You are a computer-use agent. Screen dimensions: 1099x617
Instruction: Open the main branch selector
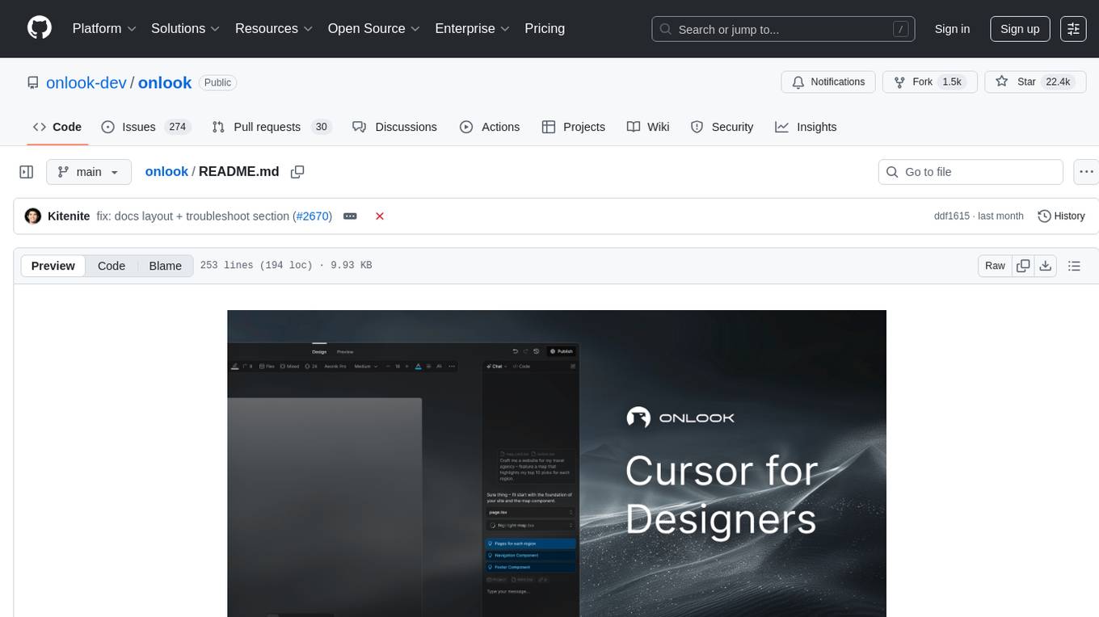coord(88,172)
